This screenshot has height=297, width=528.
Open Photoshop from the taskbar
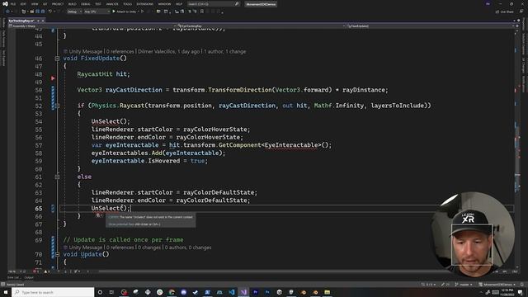267,292
